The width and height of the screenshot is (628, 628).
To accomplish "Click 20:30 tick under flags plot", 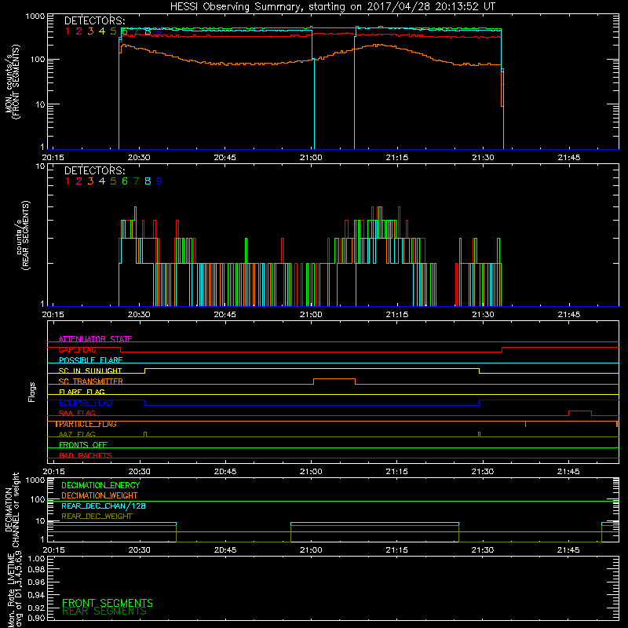I will pyautogui.click(x=140, y=472).
